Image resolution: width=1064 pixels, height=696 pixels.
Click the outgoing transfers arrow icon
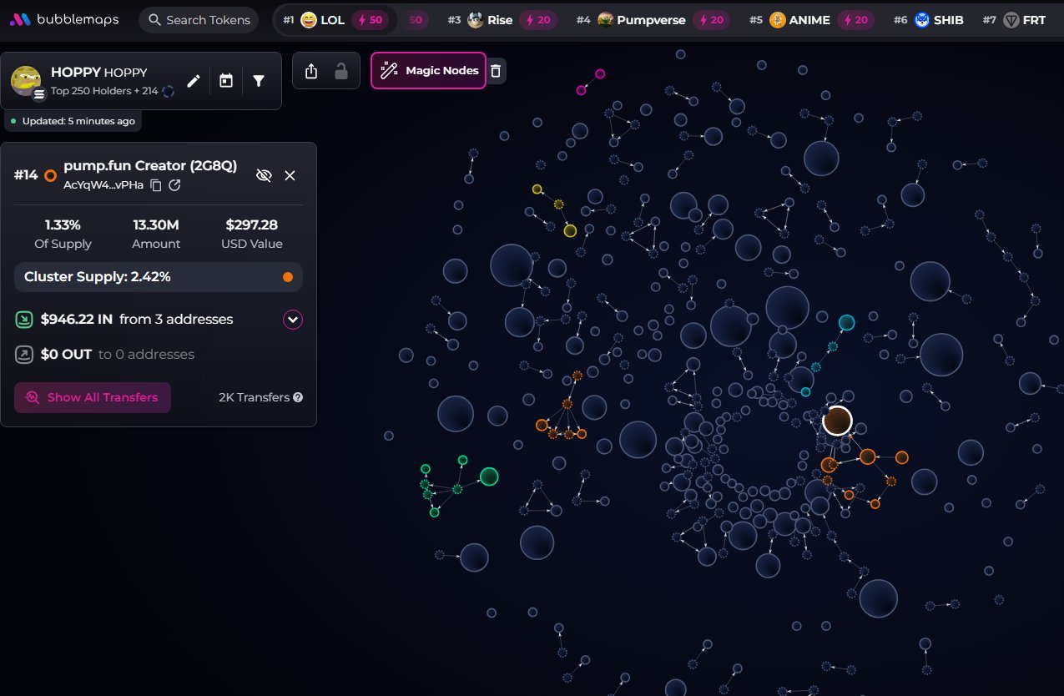[24, 355]
